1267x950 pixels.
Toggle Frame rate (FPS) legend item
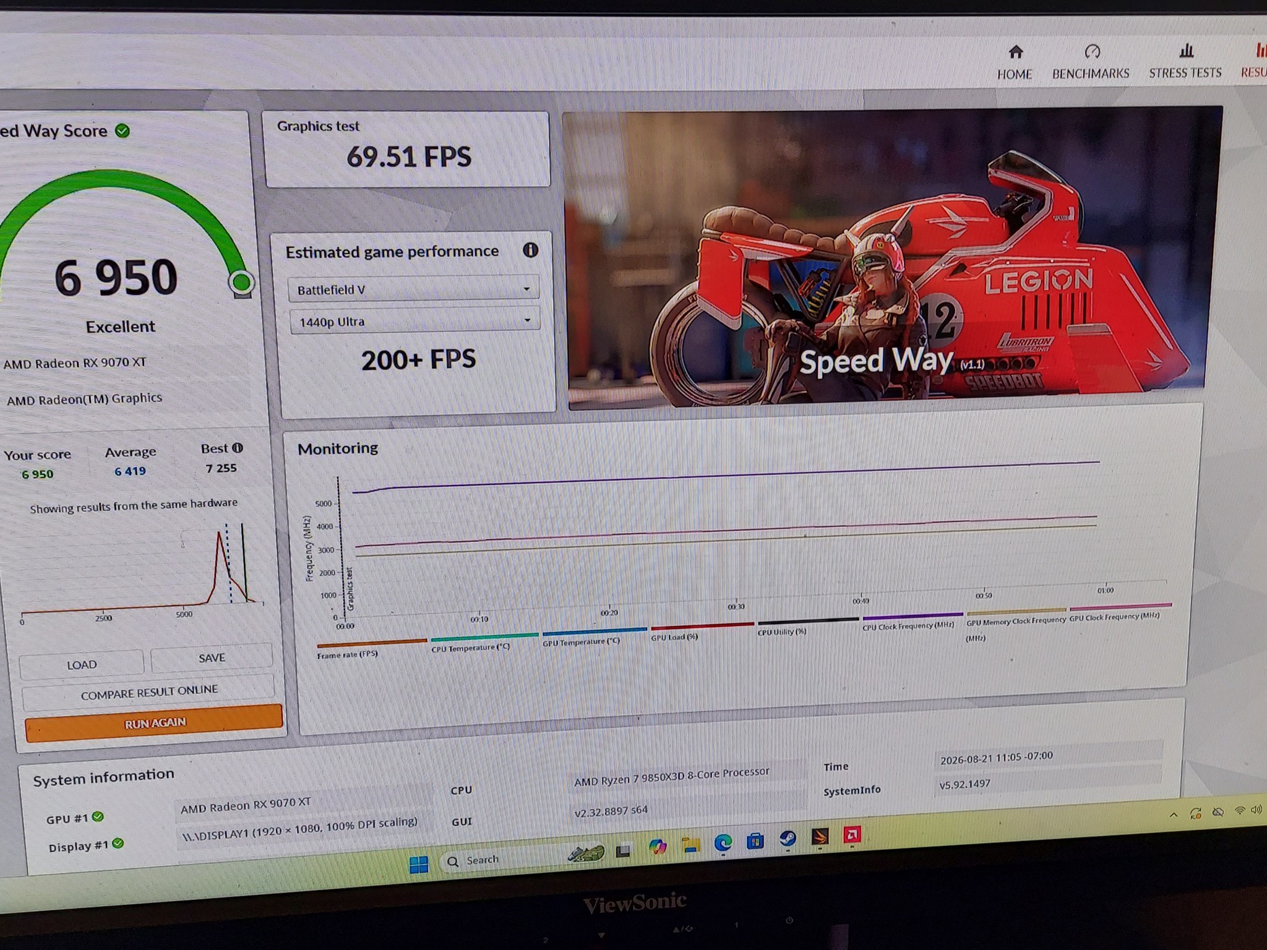(x=371, y=649)
